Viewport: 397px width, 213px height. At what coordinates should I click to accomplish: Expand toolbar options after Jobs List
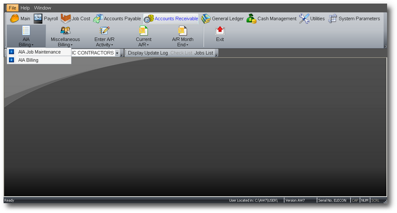pyautogui.click(x=216, y=55)
